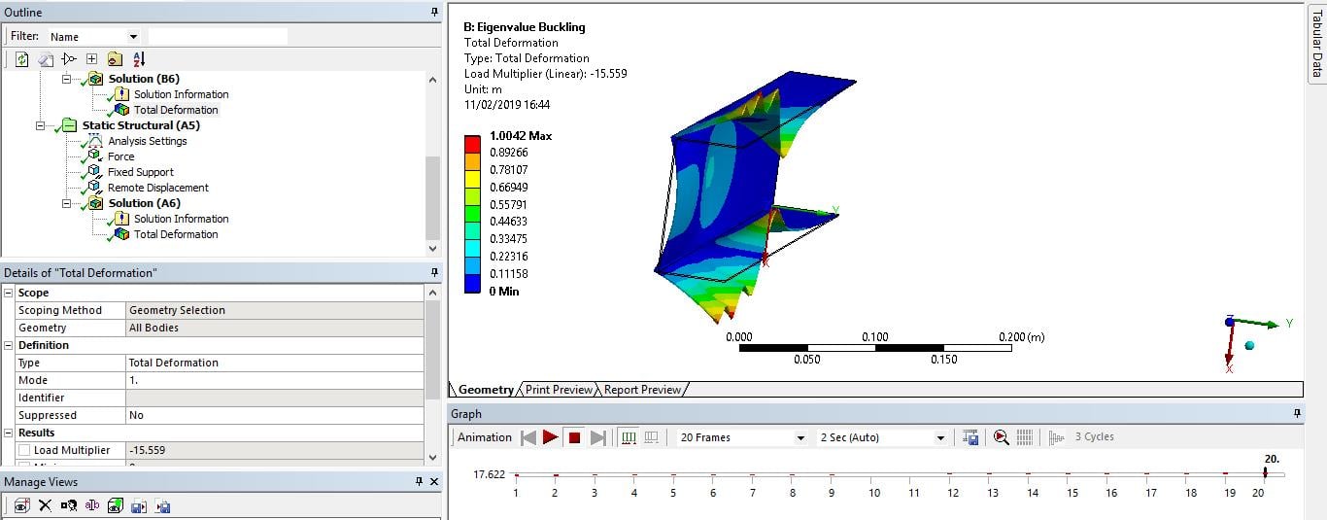Click the rename view icon in Manage Views
This screenshot has width=1327, height=520.
click(x=92, y=505)
